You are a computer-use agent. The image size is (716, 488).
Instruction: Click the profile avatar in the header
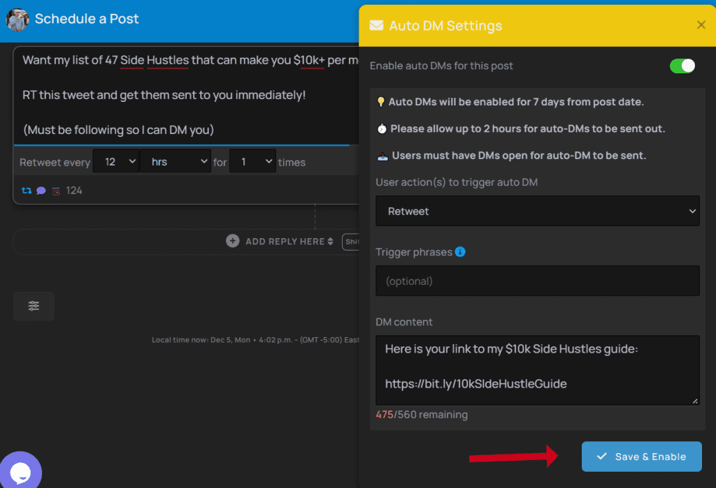[17, 20]
